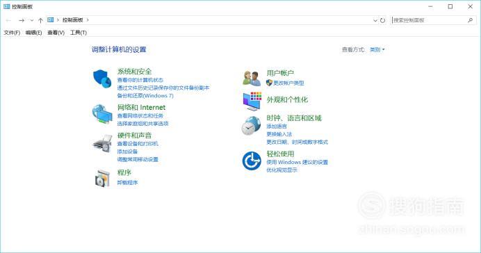The width and height of the screenshot is (481, 253).
Task: Click the 控制面板 breadcrumb in address bar
Action: pos(73,20)
